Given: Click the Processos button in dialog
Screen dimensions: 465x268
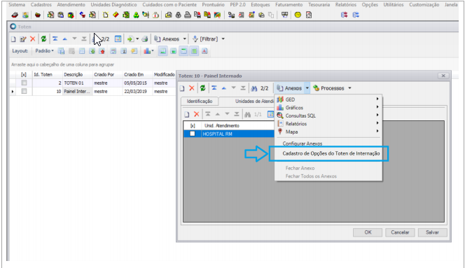Looking at the screenshot, I should 329,88.
